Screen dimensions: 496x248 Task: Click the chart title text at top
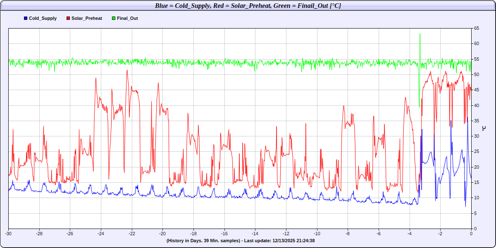tap(248, 5)
